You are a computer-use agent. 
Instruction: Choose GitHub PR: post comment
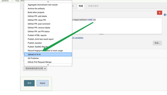(48, 24)
